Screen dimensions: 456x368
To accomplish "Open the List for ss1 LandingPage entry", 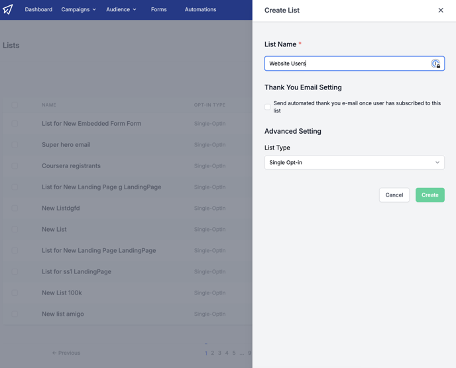I will coord(76,271).
